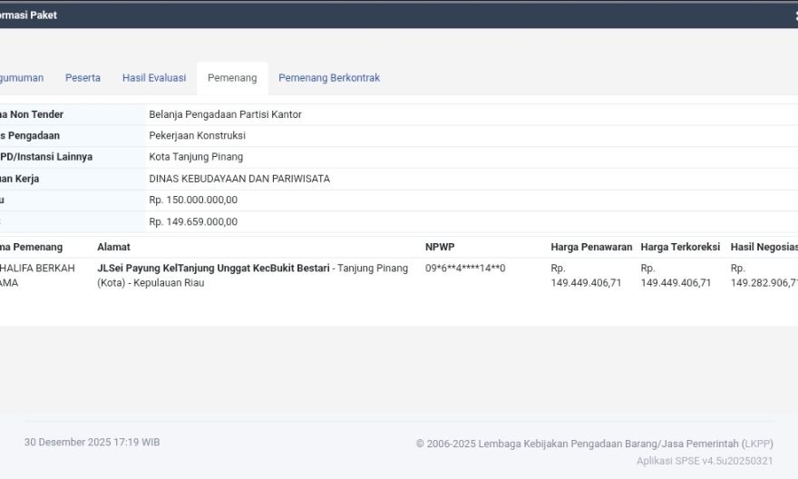The image size is (798, 479).
Task: Click the DINAS KEBUDAYAAN DAN PARIWISATA value
Action: (x=239, y=179)
